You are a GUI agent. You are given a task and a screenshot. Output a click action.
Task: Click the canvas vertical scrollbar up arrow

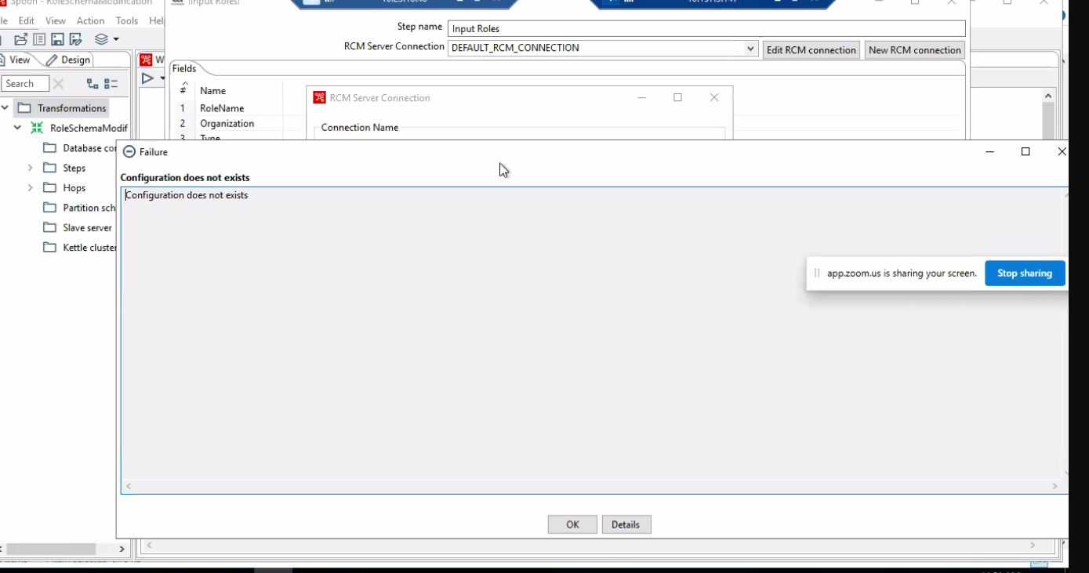tap(1048, 96)
